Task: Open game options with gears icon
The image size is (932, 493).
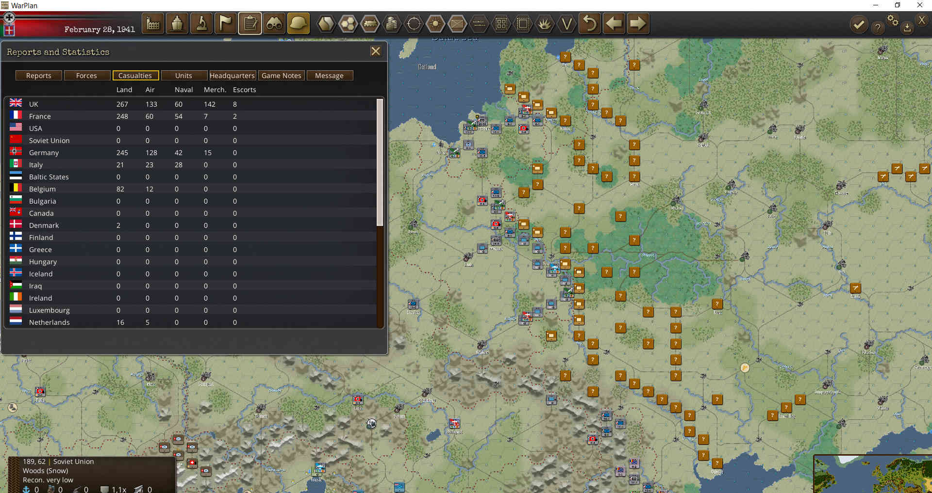Action: coord(893,20)
